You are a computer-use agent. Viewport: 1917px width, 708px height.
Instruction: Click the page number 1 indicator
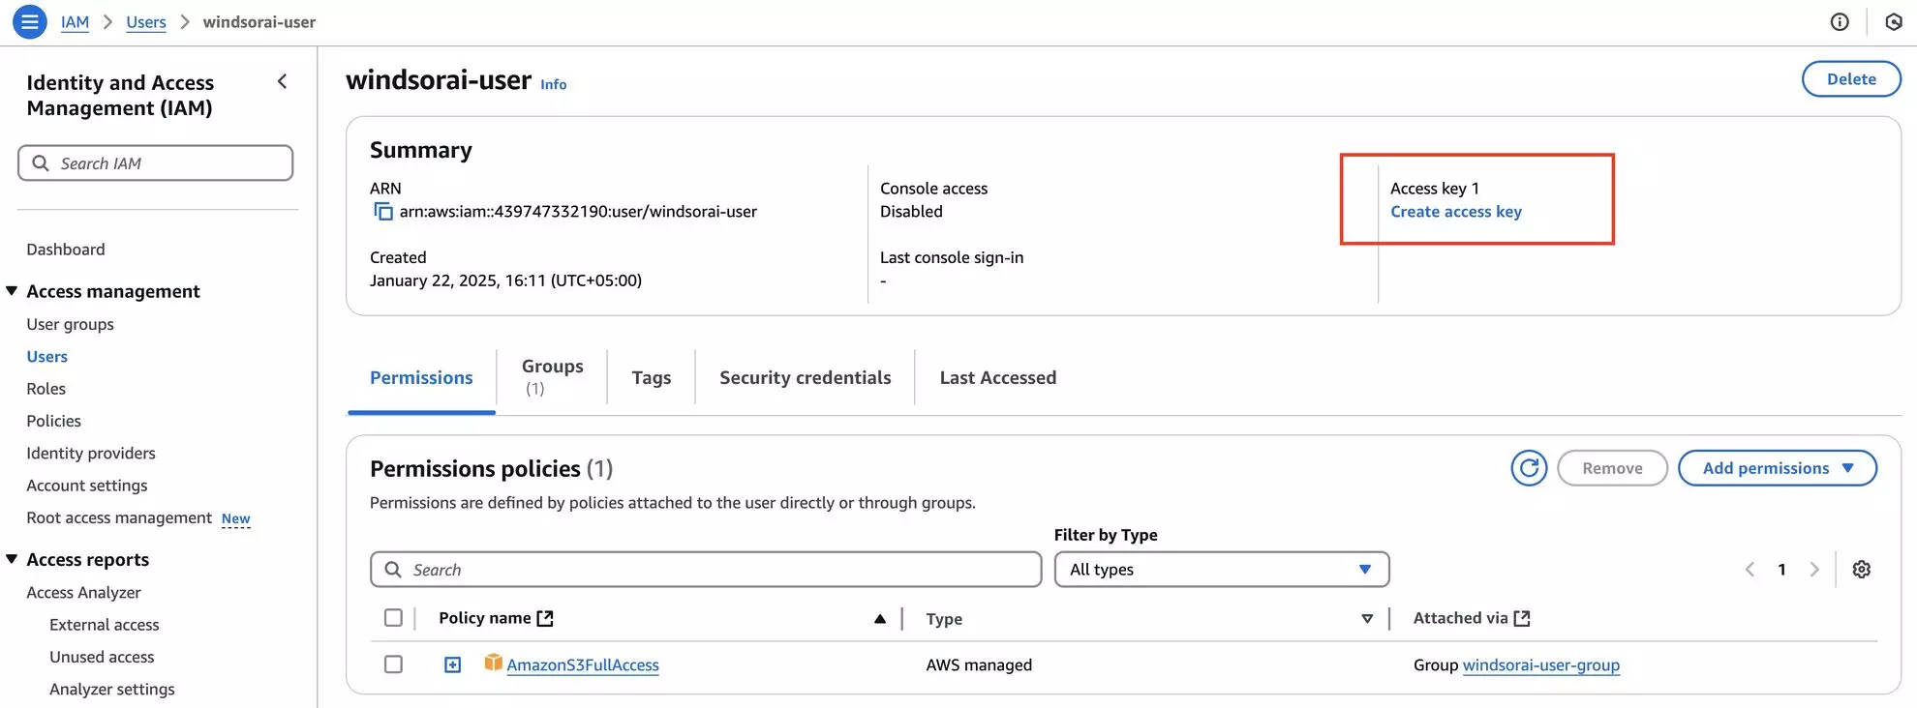click(x=1781, y=570)
